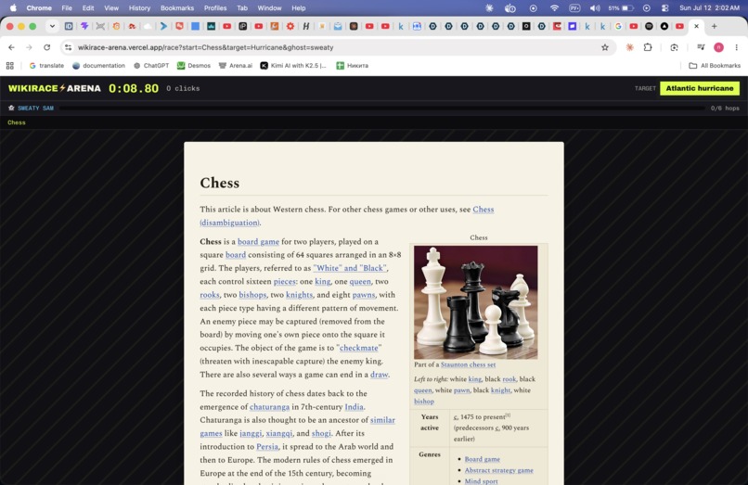Switch to the white cloud icon tab
748x485 pixels.
[148, 26]
